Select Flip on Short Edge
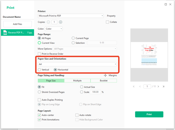 click(81, 104)
